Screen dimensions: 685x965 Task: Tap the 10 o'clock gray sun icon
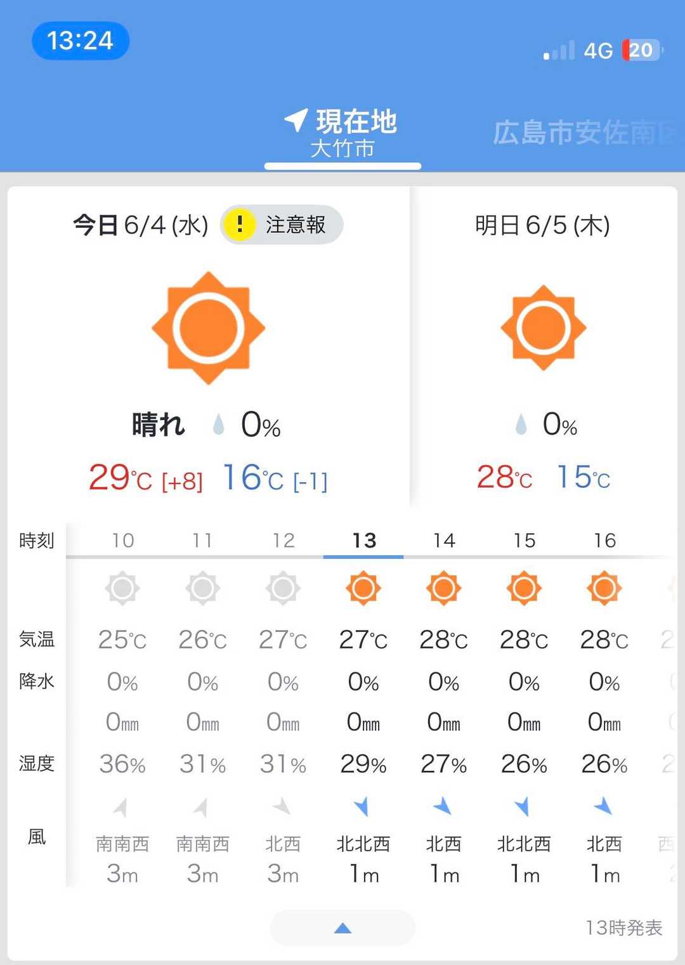pyautogui.click(x=122, y=588)
